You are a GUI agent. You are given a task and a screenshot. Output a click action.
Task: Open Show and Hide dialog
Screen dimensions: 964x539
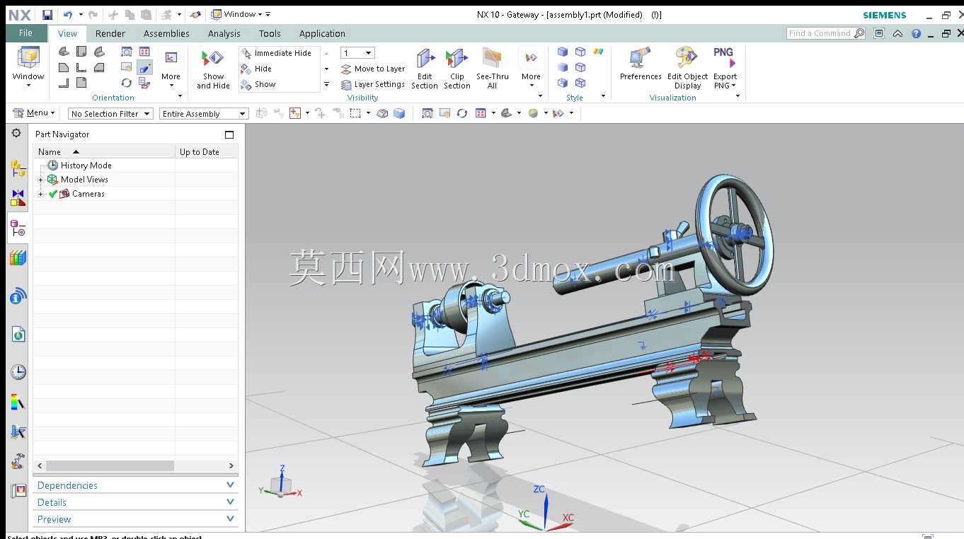click(x=213, y=69)
